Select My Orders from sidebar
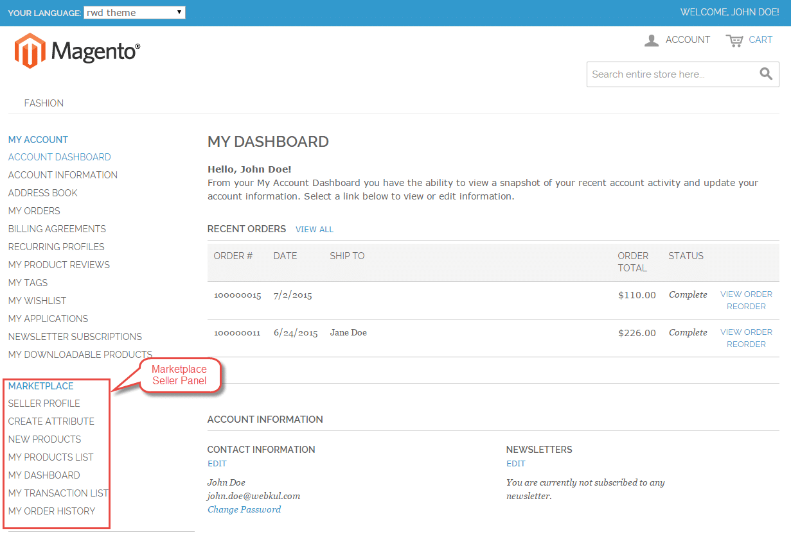 point(34,211)
